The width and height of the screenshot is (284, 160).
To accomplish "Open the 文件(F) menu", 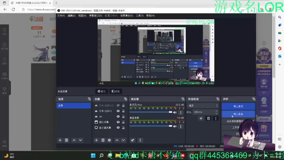I will click(x=61, y=16).
